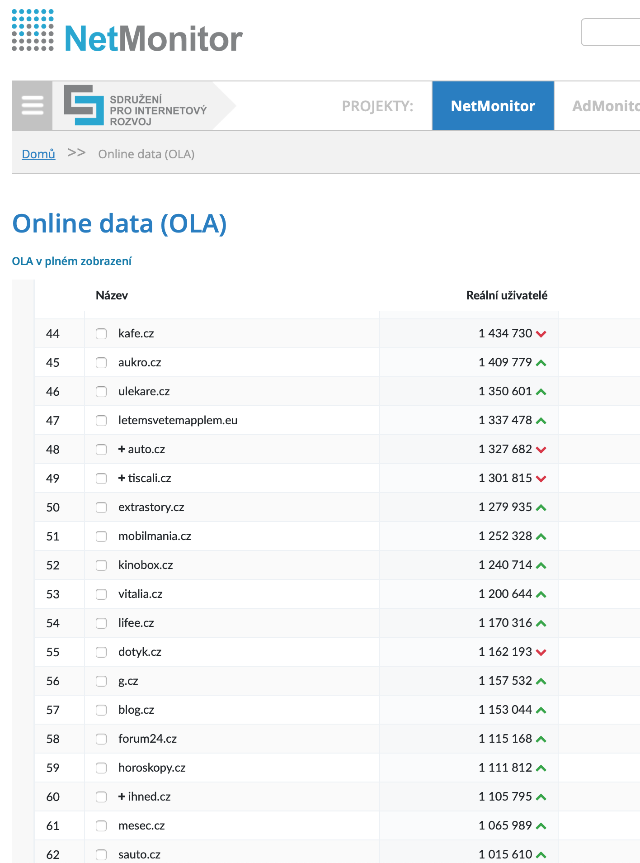Image resolution: width=640 pixels, height=863 pixels.
Task: Click the trend arrow for forum24.cz
Action: (x=541, y=739)
